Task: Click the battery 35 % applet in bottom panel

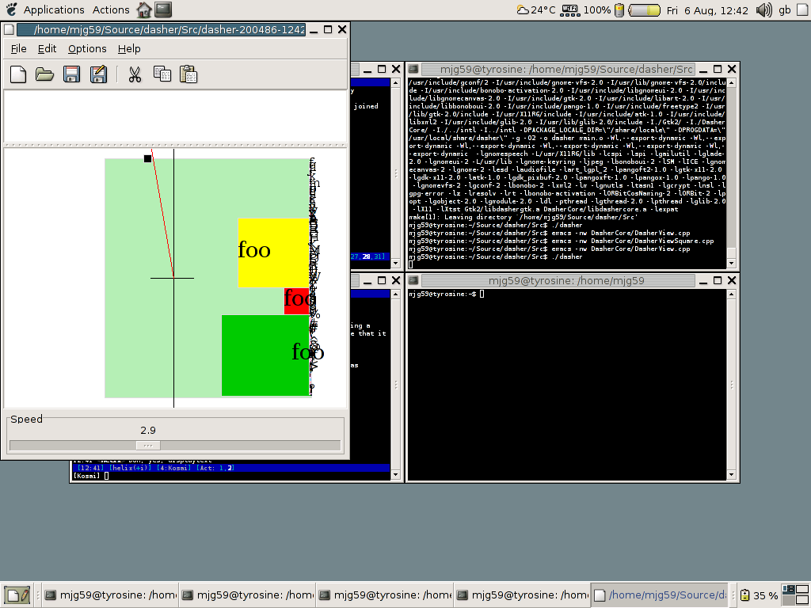Action: [759, 595]
